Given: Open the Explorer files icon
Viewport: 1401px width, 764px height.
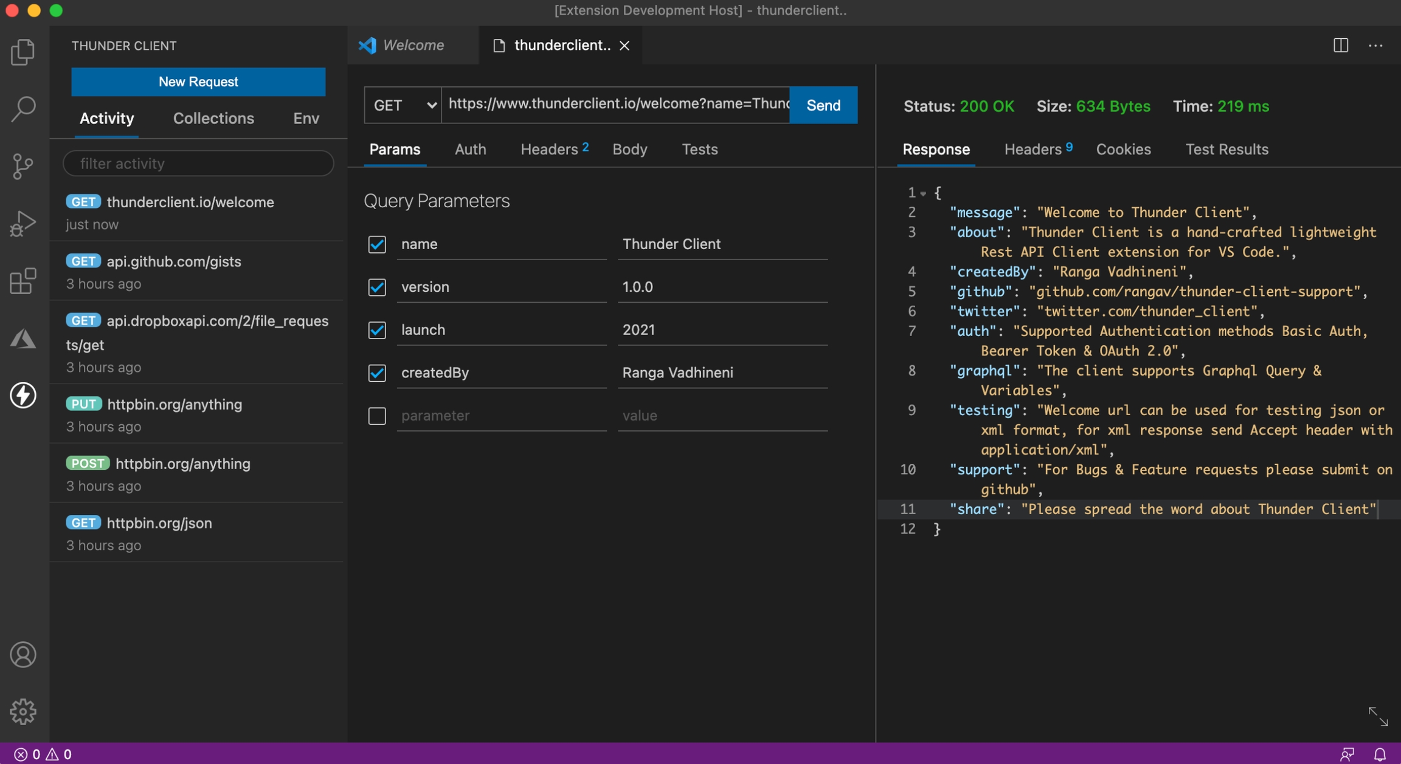Looking at the screenshot, I should [23, 52].
